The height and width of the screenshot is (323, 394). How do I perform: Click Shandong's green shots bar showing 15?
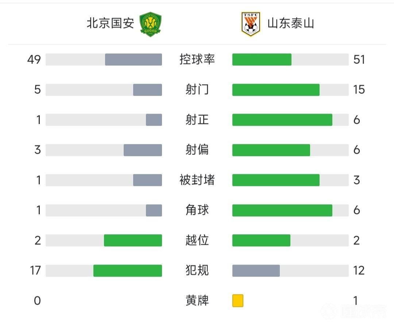tap(276, 90)
